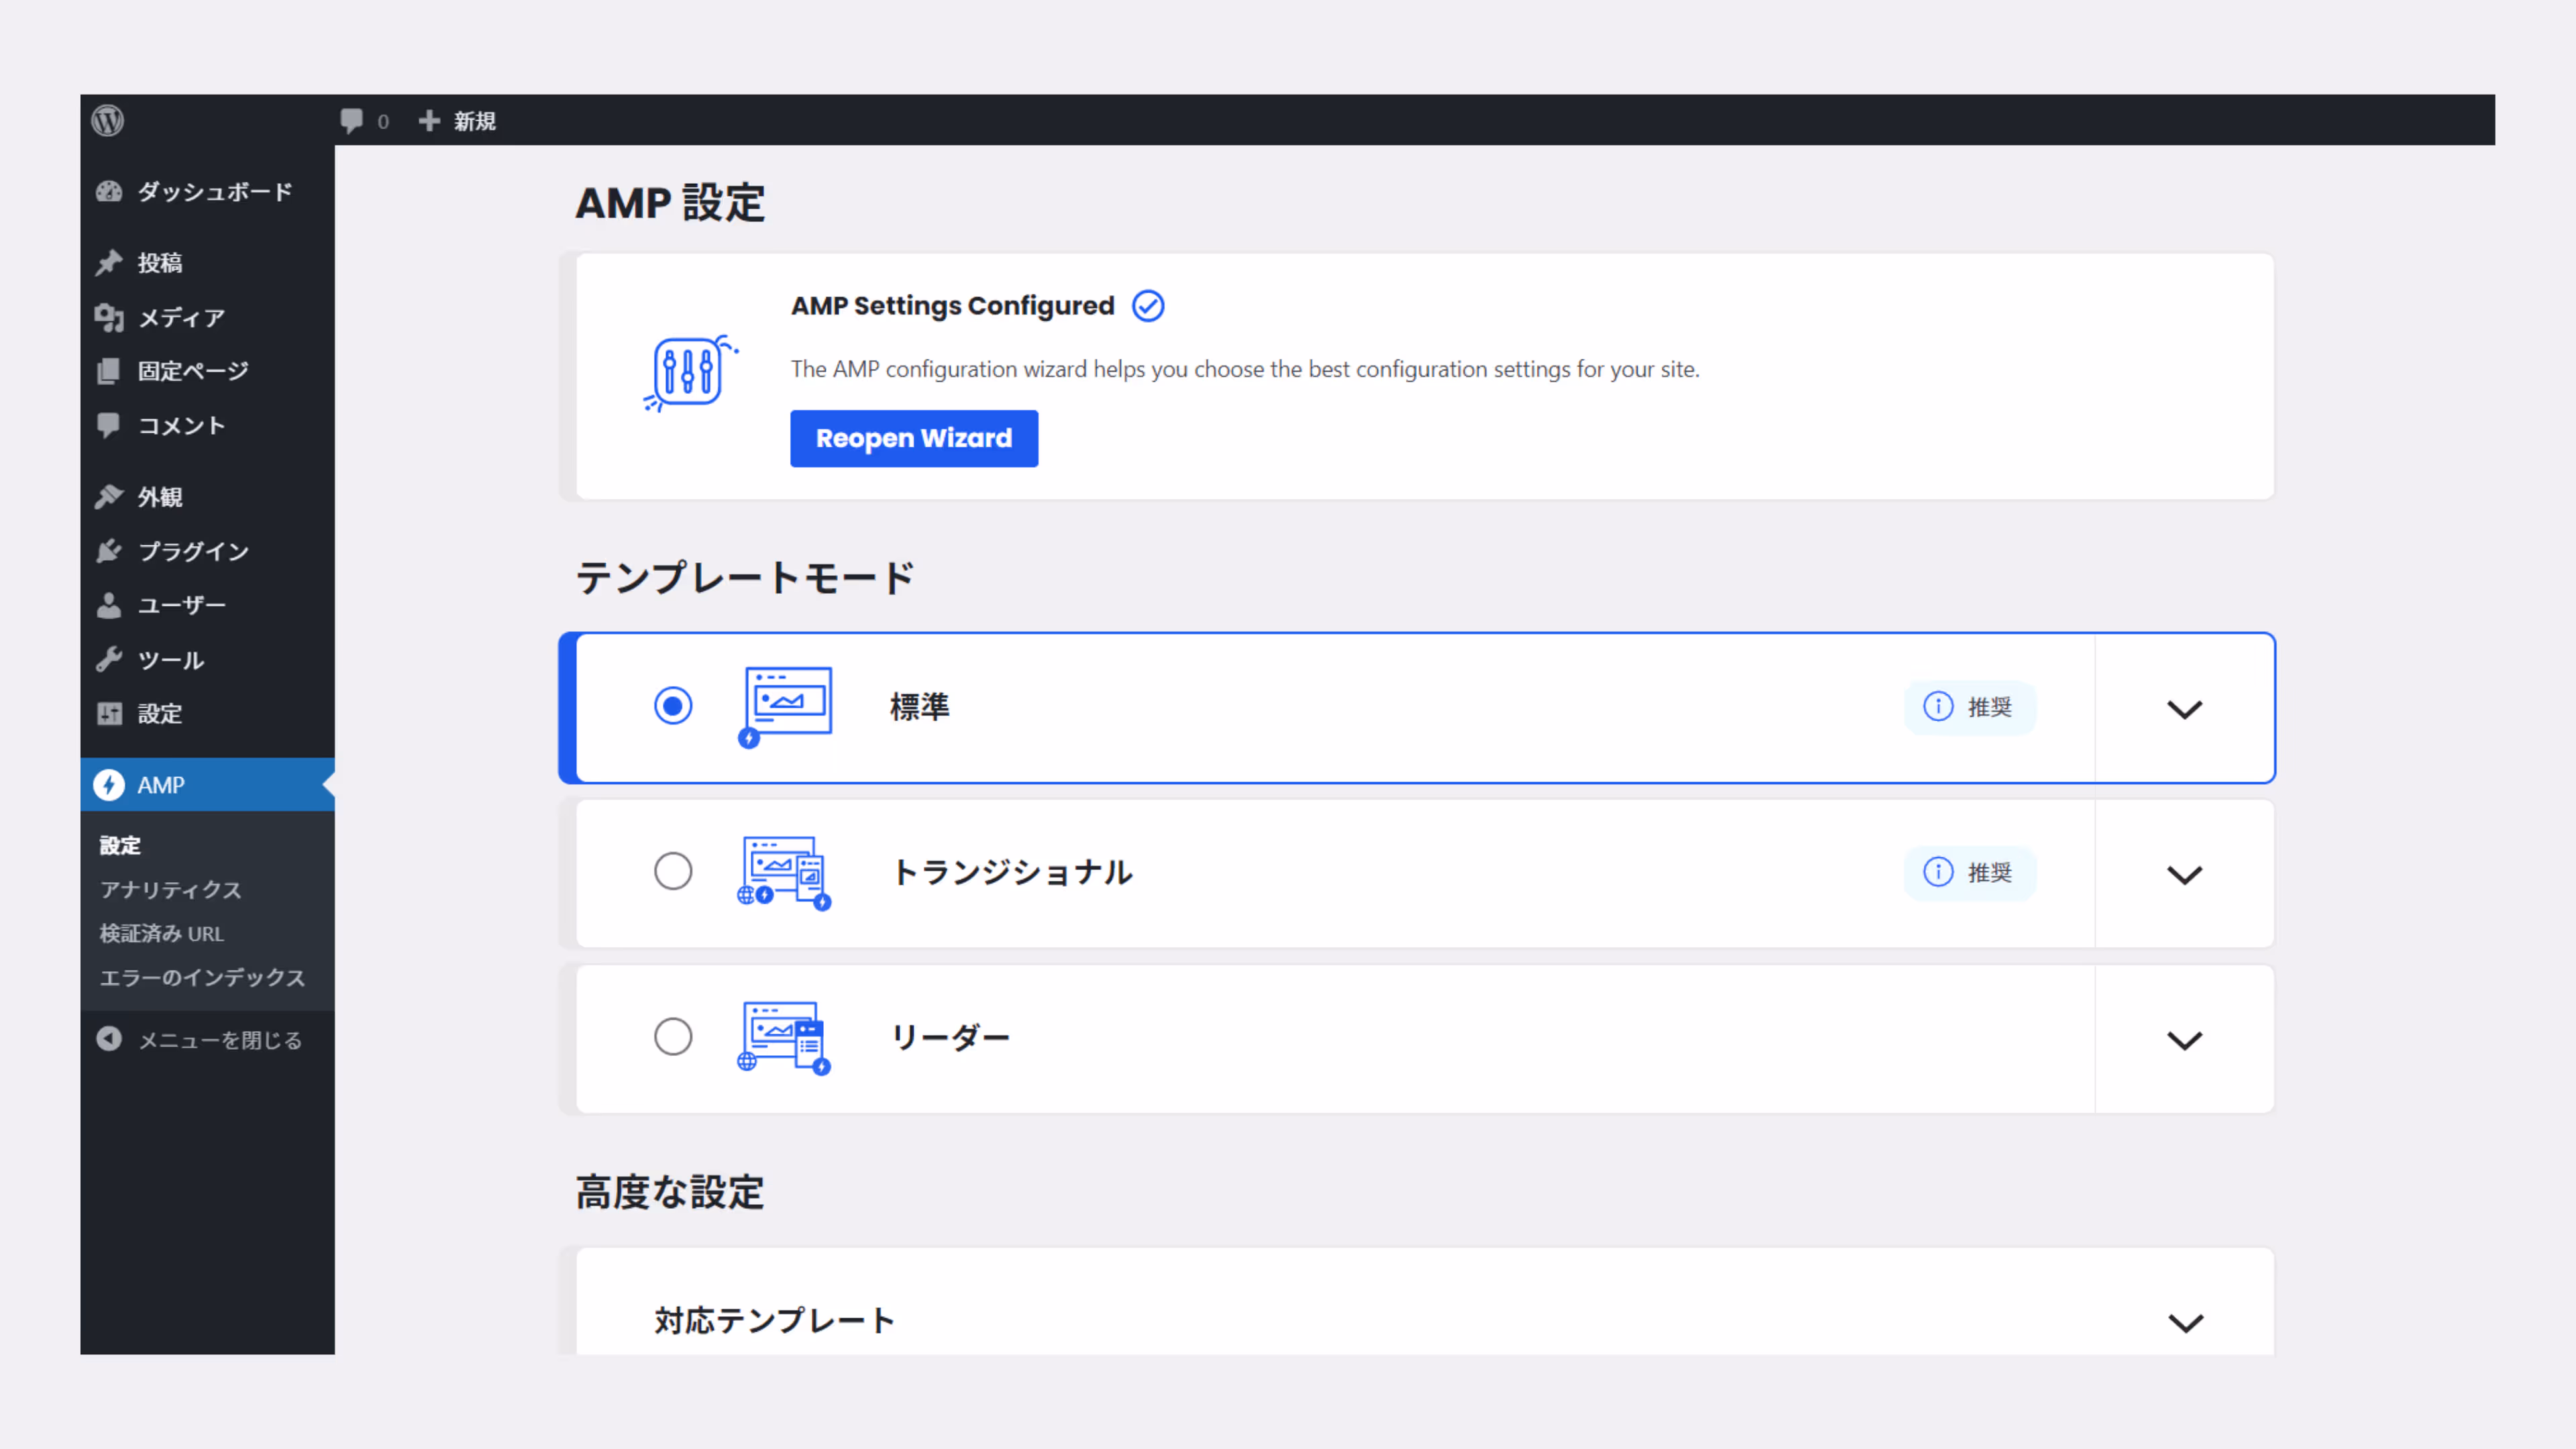Screen dimensions: 2576x1449
Task: Click the 推奨 badge on 標準 row
Action: tap(1970, 707)
